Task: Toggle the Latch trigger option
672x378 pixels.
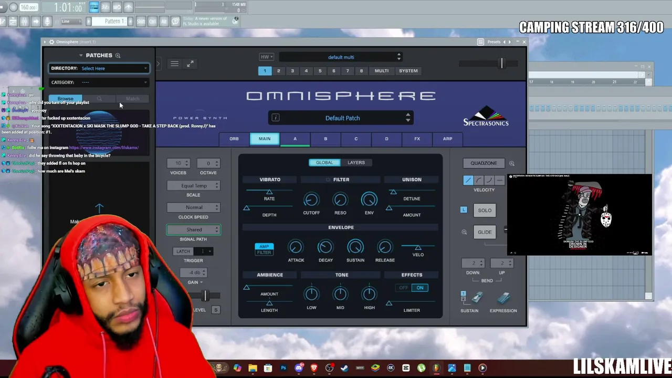Action: [x=183, y=251]
